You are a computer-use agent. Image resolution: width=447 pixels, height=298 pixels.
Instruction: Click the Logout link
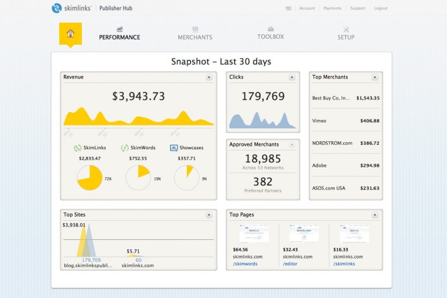(381, 9)
